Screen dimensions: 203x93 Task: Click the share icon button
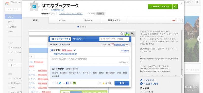point(175,7)
